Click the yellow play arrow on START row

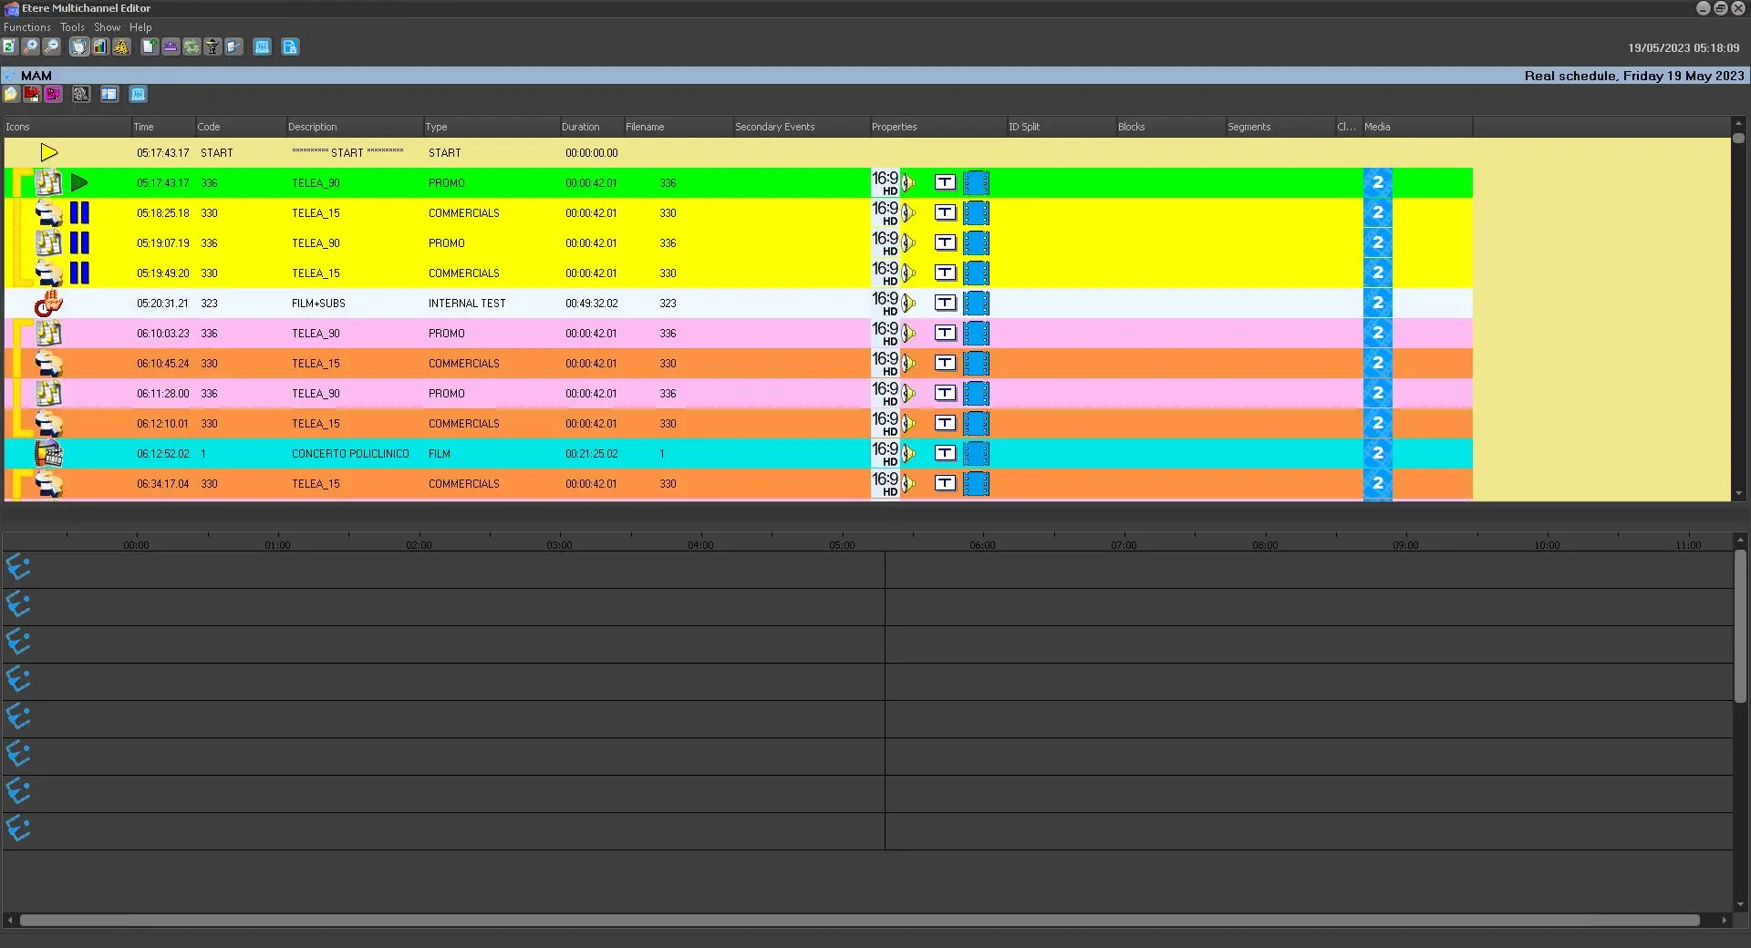(x=49, y=153)
